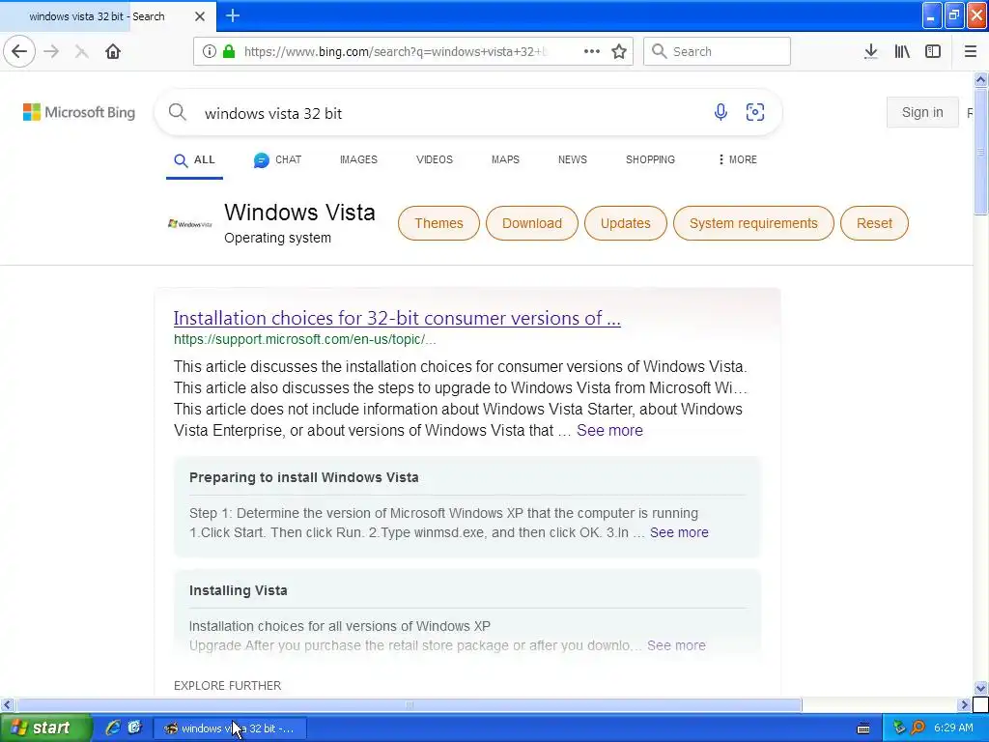Screen dimensions: 989x742
Task: Switch to the CHAT tab
Action: (277, 160)
